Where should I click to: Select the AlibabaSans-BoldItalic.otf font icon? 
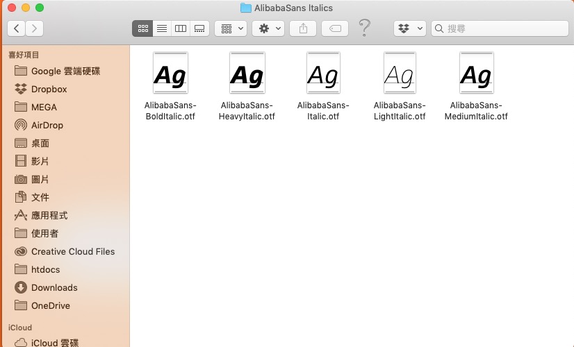coord(170,73)
